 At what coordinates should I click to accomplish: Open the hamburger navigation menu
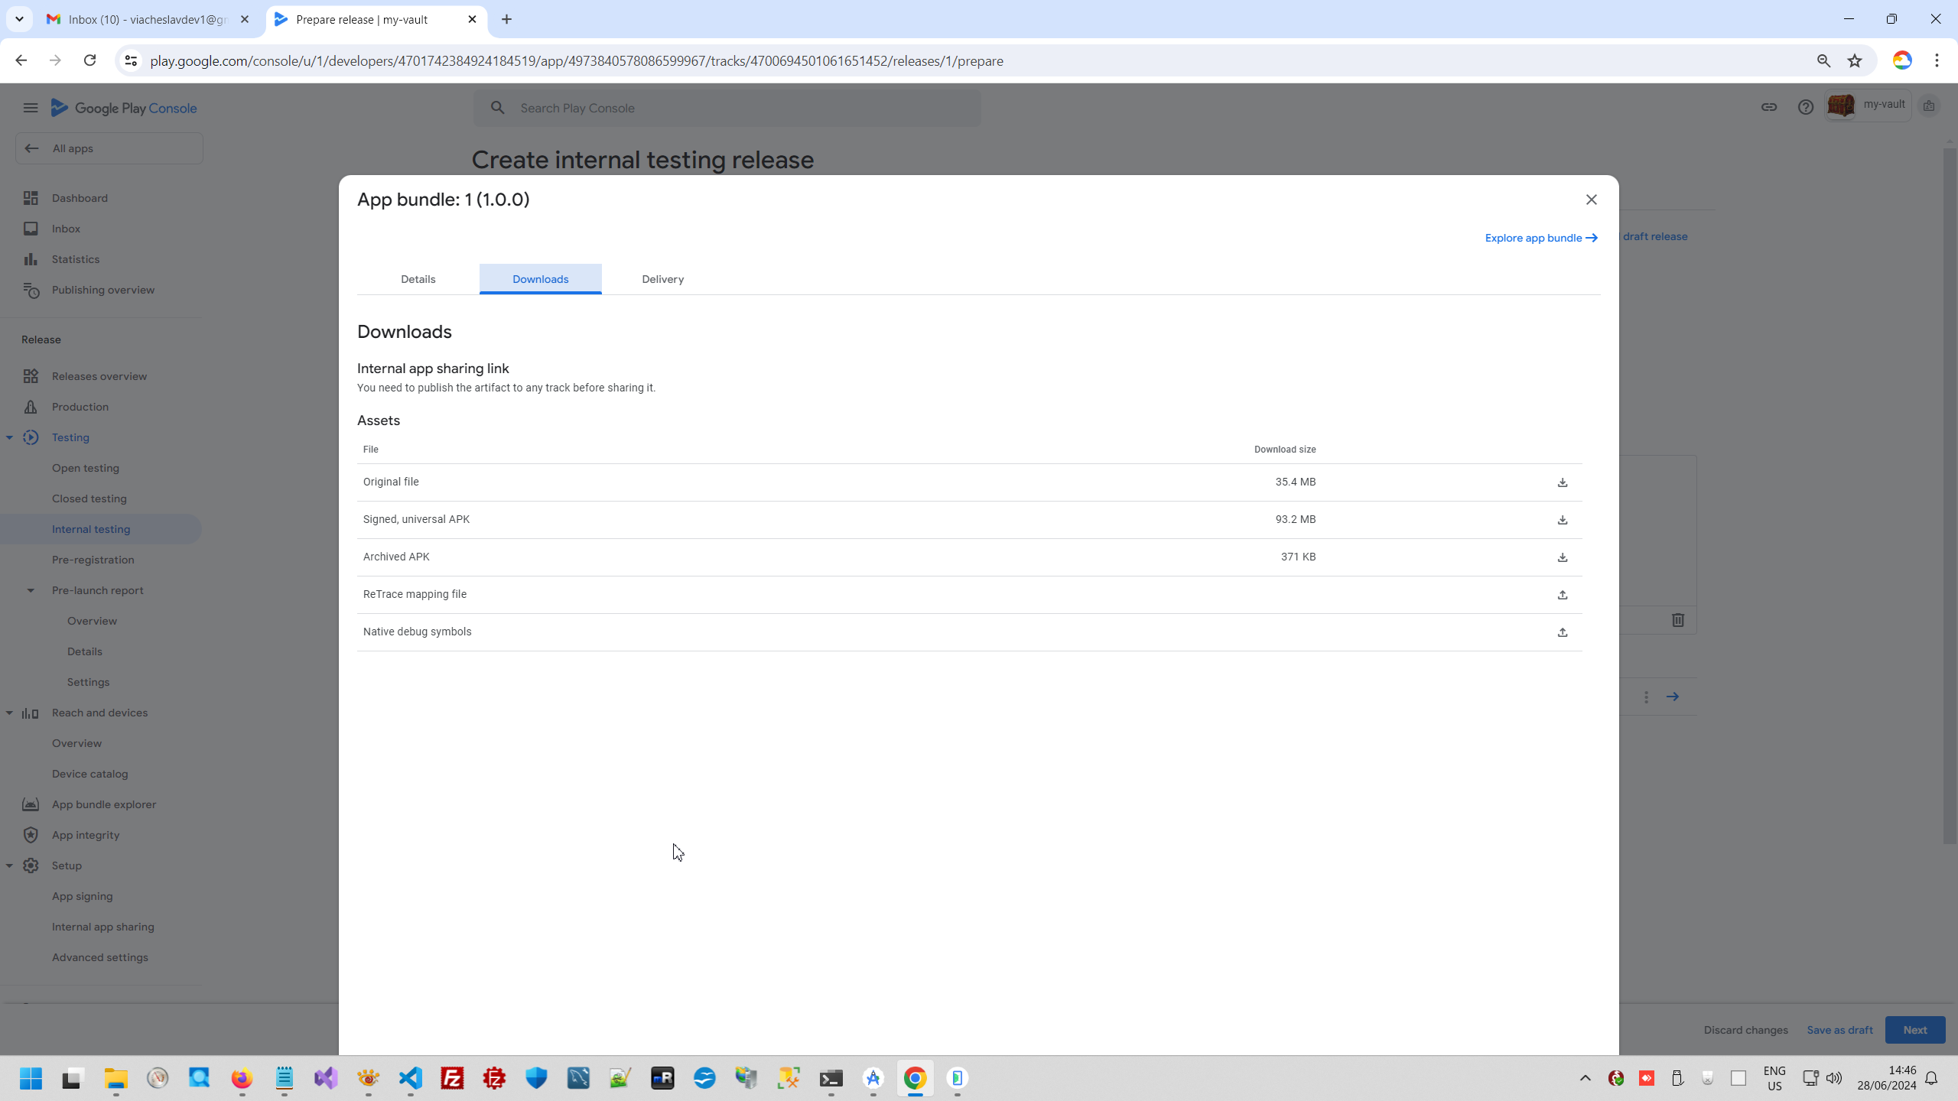(31, 108)
